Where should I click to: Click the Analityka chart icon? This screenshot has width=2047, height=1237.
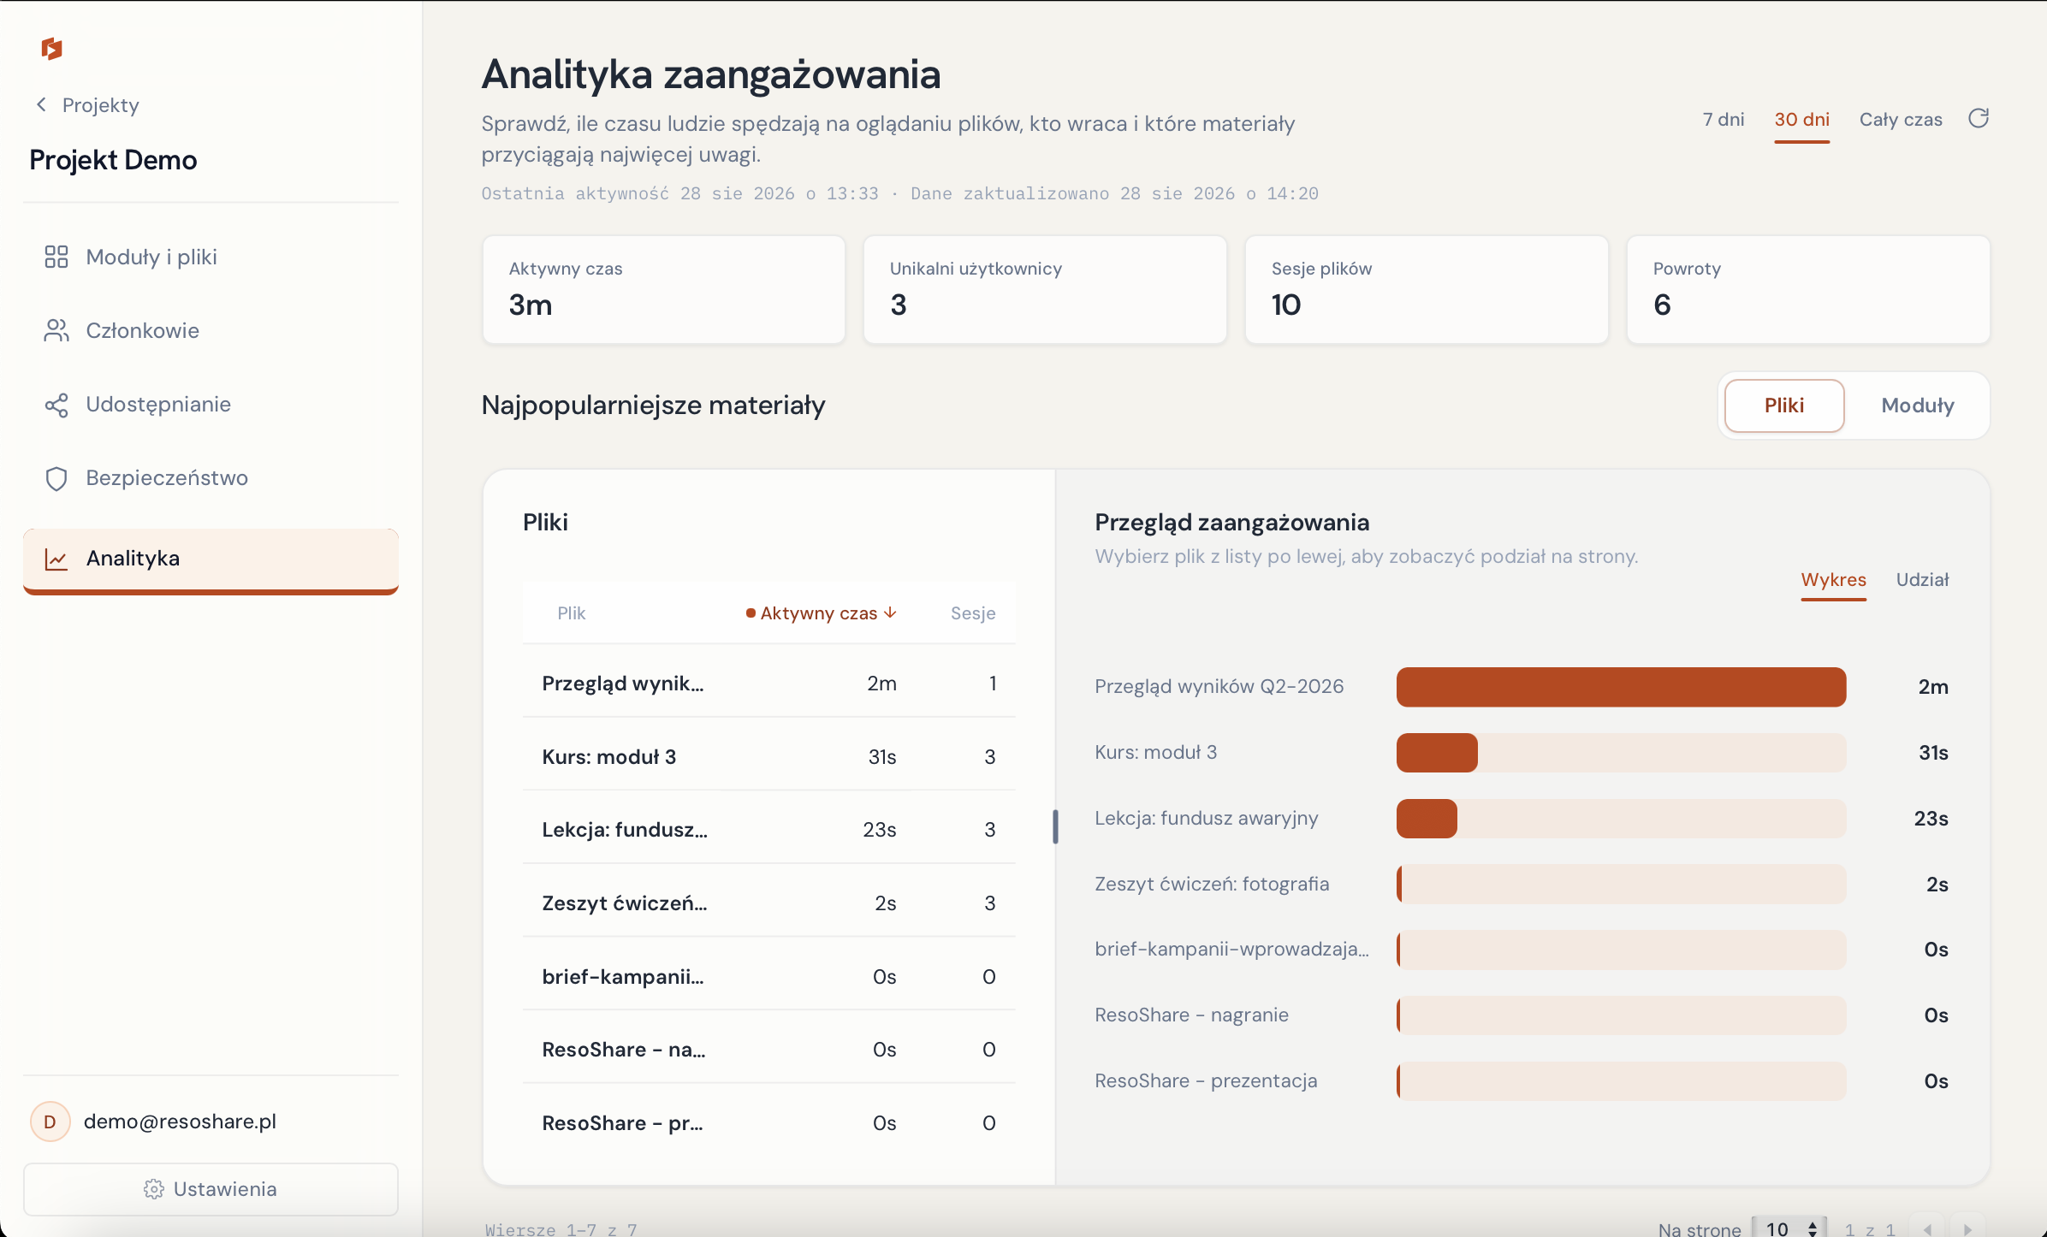coord(56,559)
